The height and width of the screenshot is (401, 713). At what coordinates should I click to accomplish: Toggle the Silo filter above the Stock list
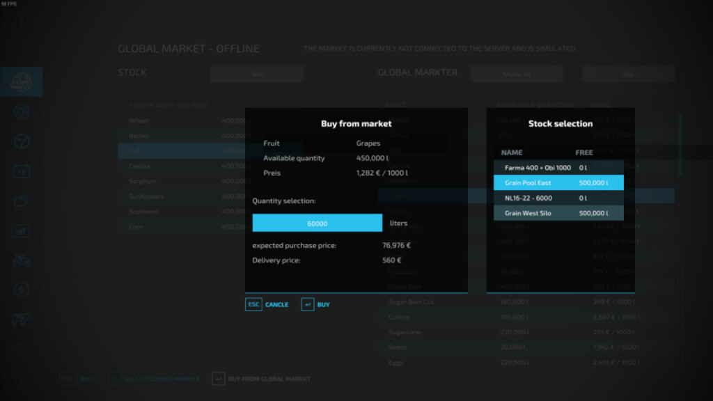[257, 73]
